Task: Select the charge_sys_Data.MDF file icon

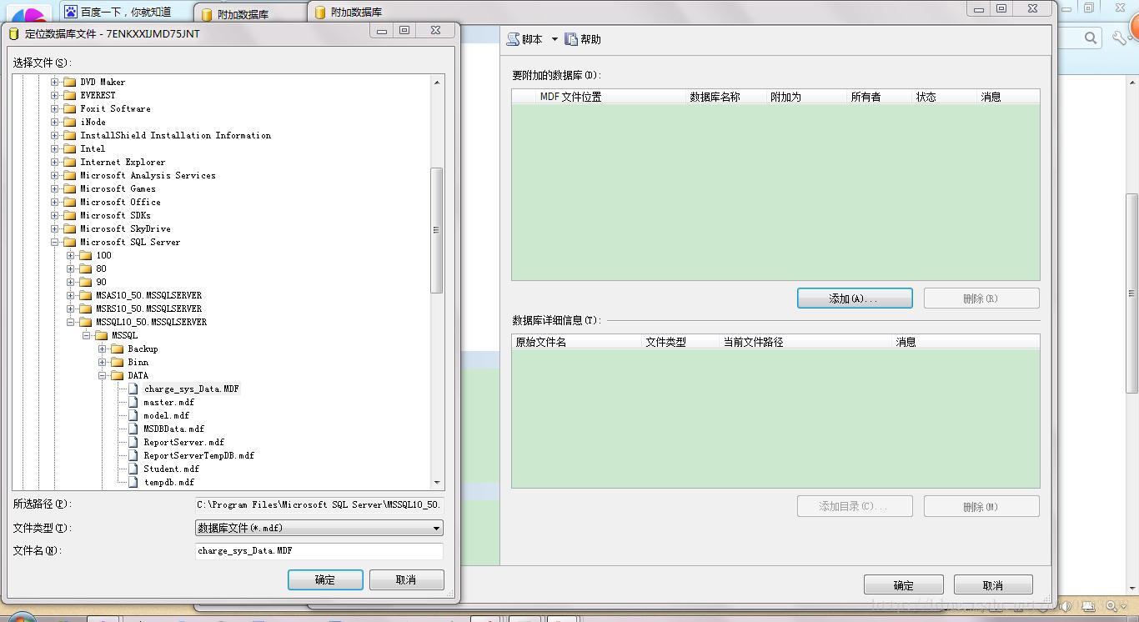Action: 133,389
